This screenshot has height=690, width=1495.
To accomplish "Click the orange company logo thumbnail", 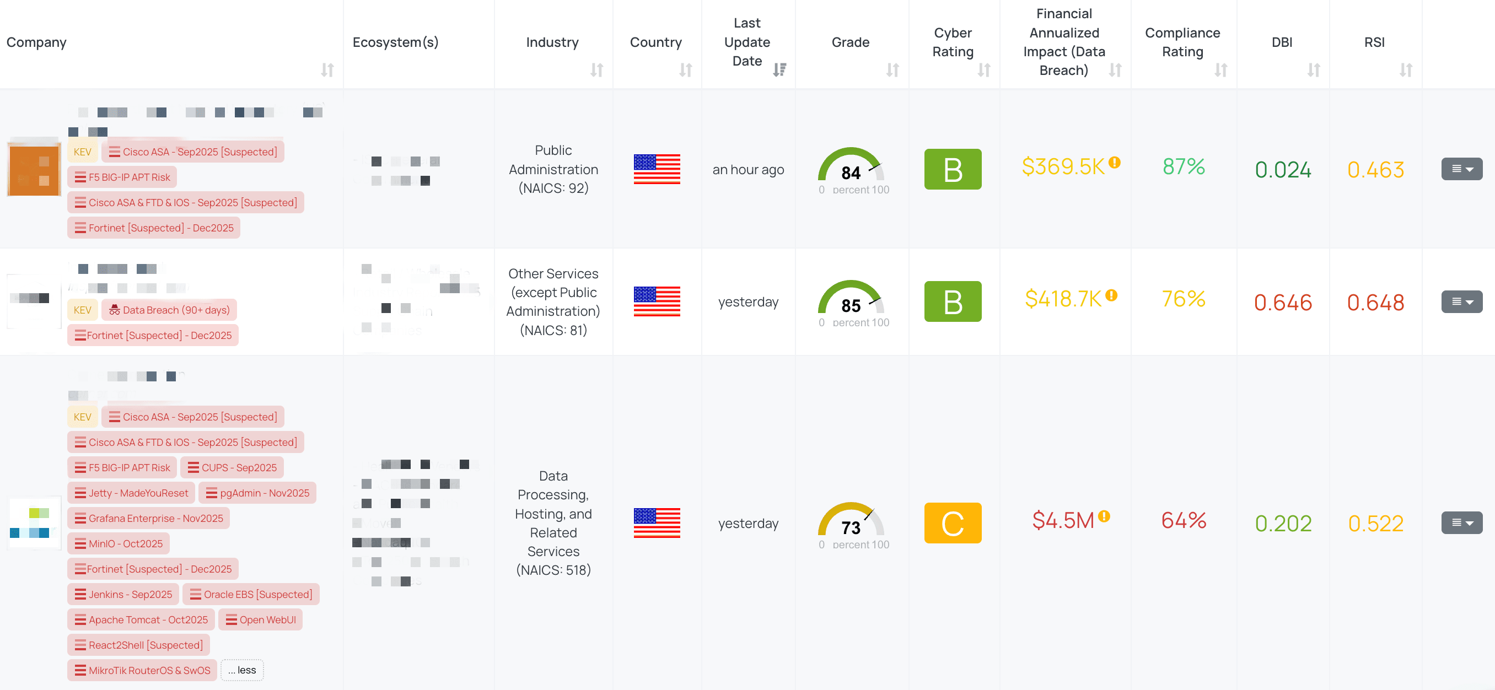I will (34, 169).
